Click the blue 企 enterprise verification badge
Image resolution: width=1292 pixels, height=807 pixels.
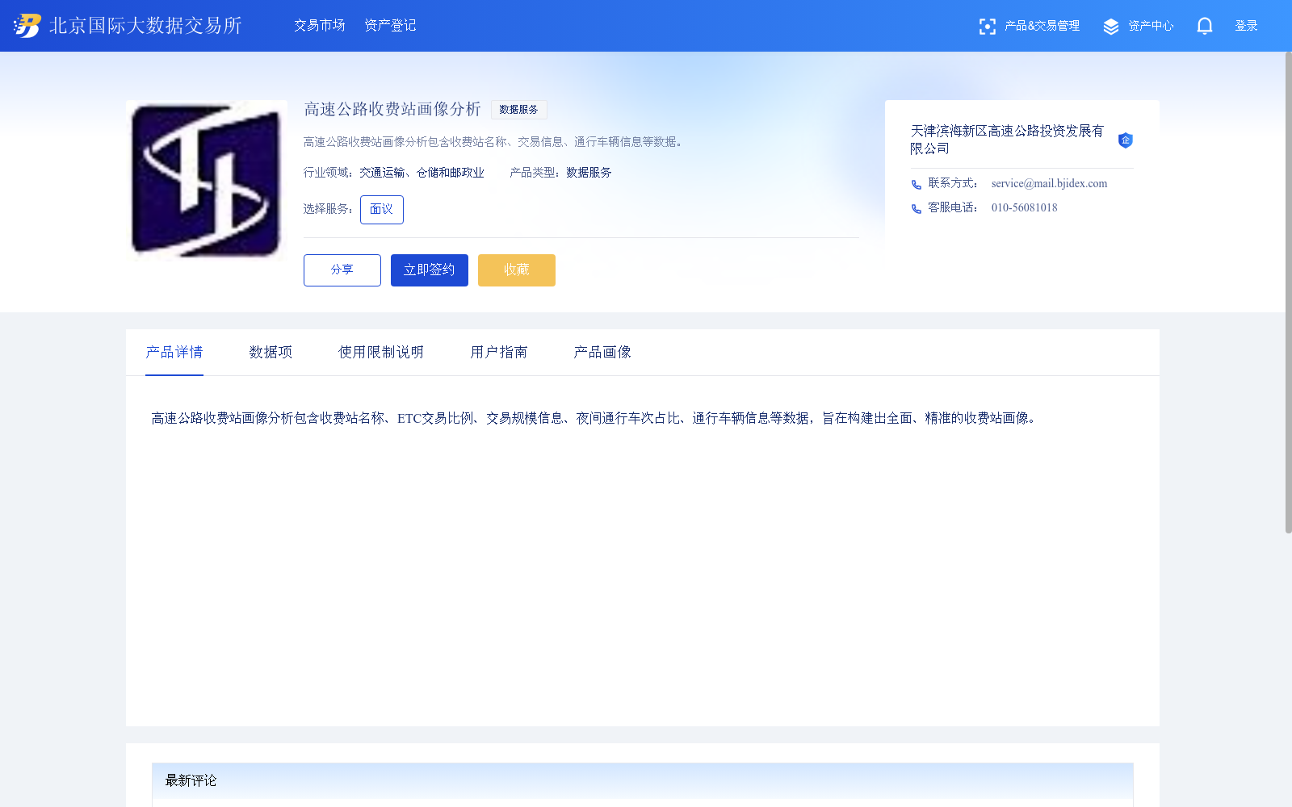pos(1126,140)
